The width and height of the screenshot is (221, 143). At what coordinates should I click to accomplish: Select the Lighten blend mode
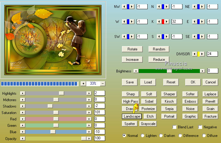(142, 136)
